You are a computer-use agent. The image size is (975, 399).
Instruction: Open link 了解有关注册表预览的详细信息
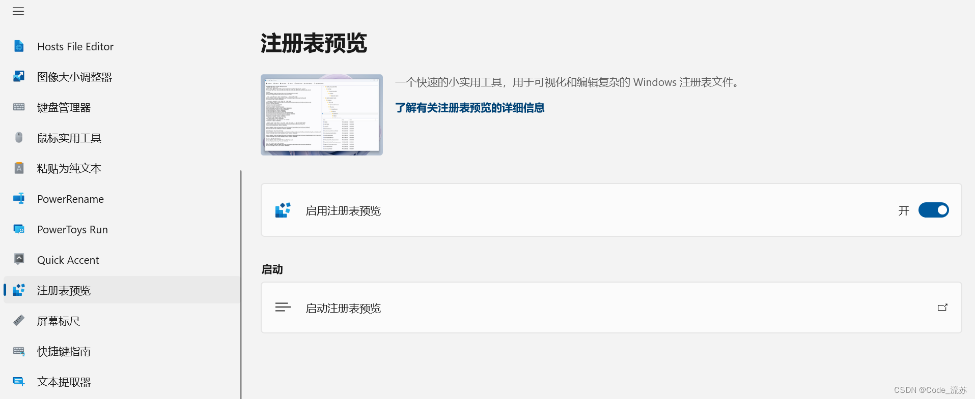click(470, 108)
